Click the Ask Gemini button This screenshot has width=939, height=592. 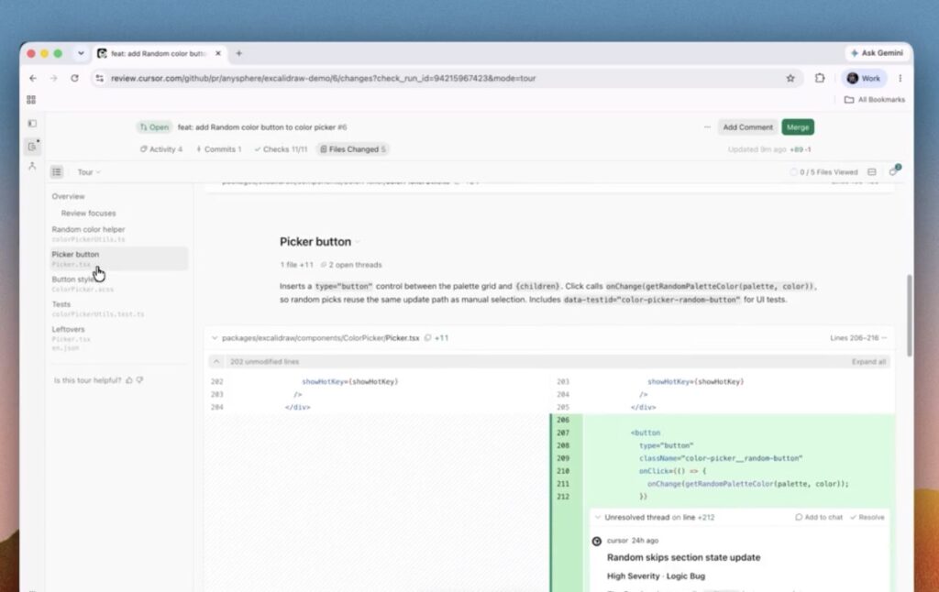[x=877, y=53]
